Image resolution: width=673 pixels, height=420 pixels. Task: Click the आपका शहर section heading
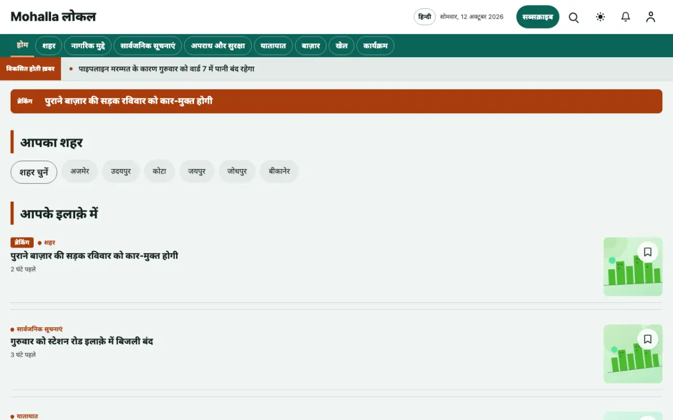click(52, 142)
